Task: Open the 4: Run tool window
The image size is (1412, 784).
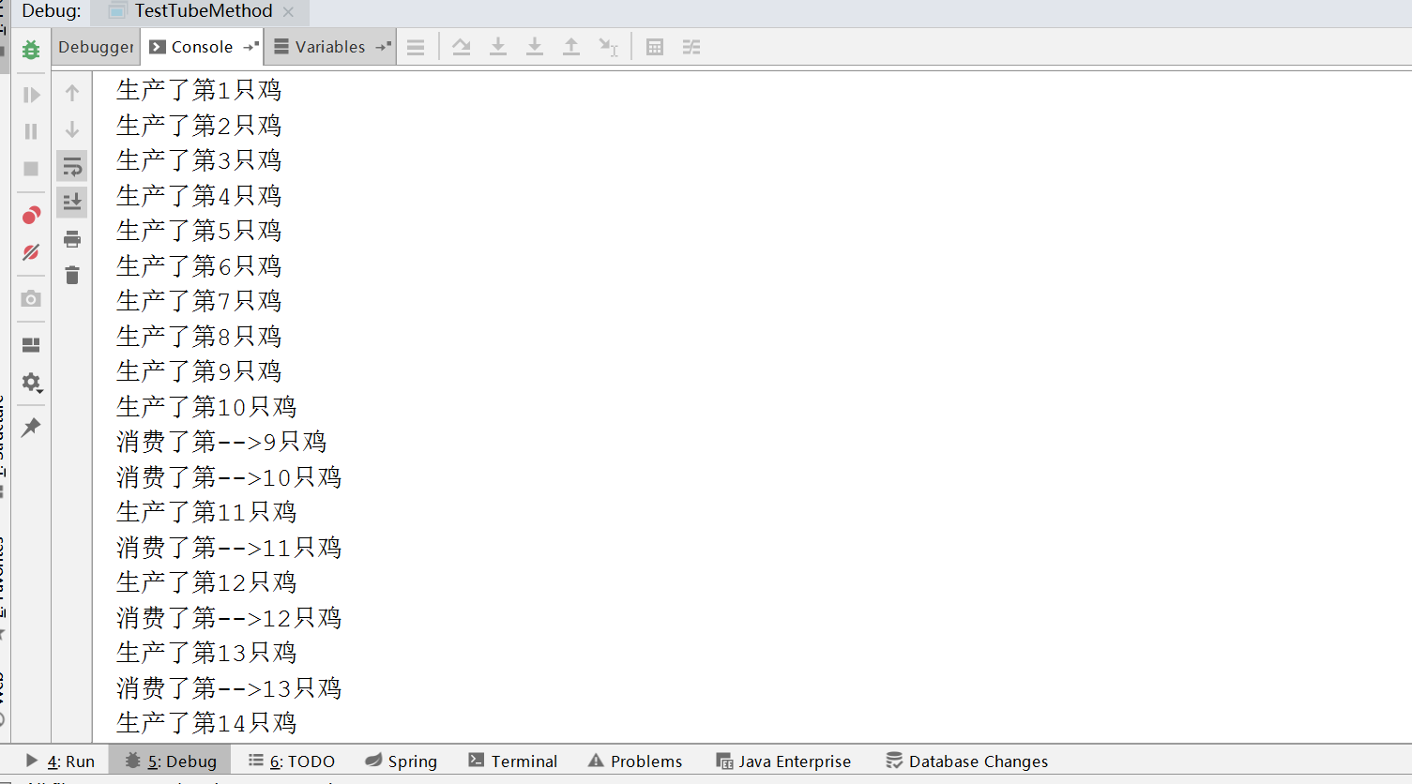Action: 60,761
